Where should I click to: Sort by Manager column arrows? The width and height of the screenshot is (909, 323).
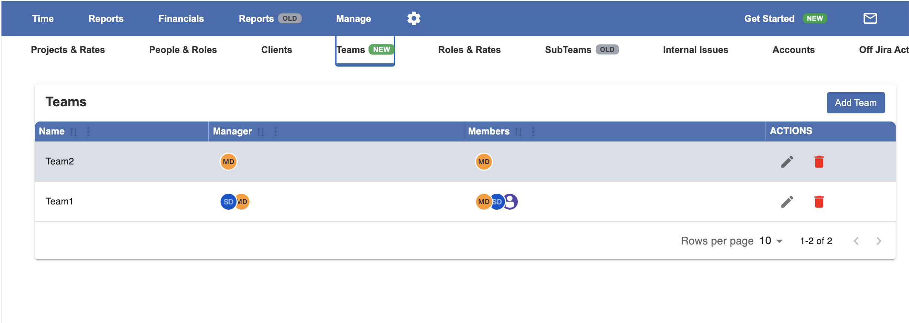click(261, 132)
